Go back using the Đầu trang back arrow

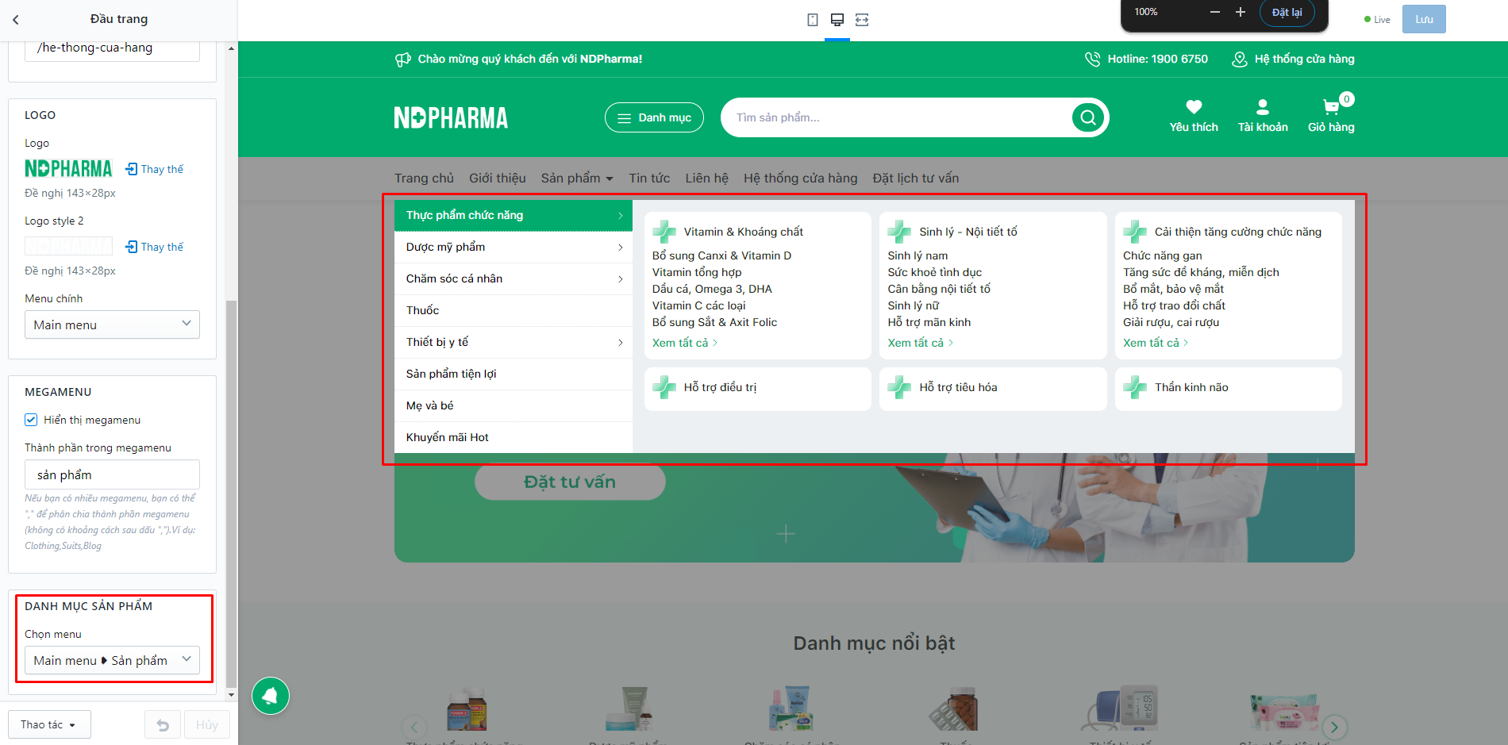click(16, 19)
